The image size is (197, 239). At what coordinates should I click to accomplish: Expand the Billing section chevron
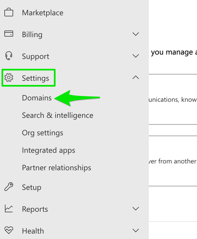136,34
